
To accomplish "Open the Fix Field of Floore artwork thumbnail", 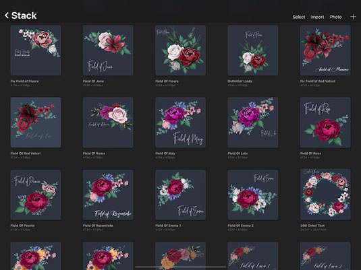I will point(36,50).
